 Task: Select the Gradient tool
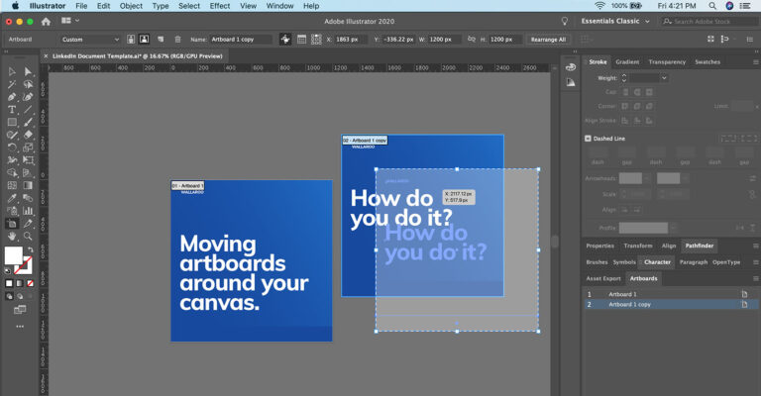pos(28,185)
